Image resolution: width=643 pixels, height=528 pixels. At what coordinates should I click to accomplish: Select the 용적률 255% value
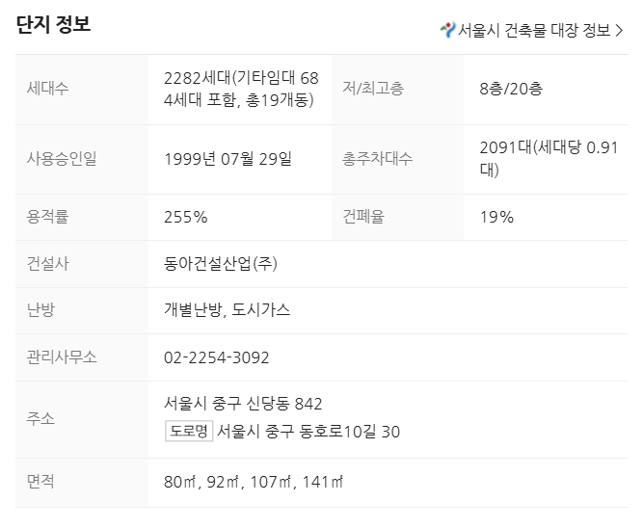[x=186, y=217]
